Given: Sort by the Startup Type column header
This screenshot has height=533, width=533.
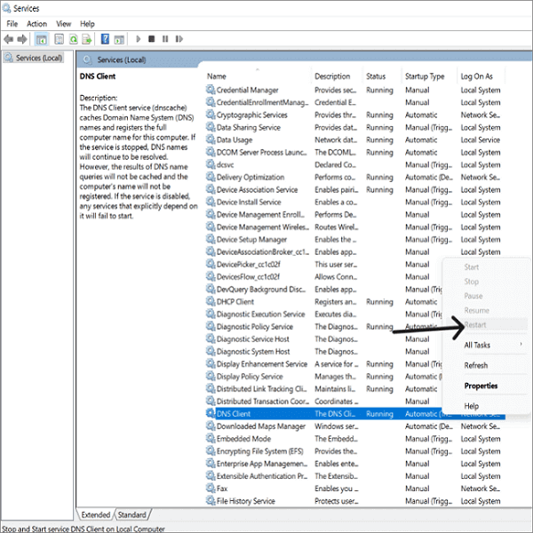Looking at the screenshot, I should click(425, 76).
